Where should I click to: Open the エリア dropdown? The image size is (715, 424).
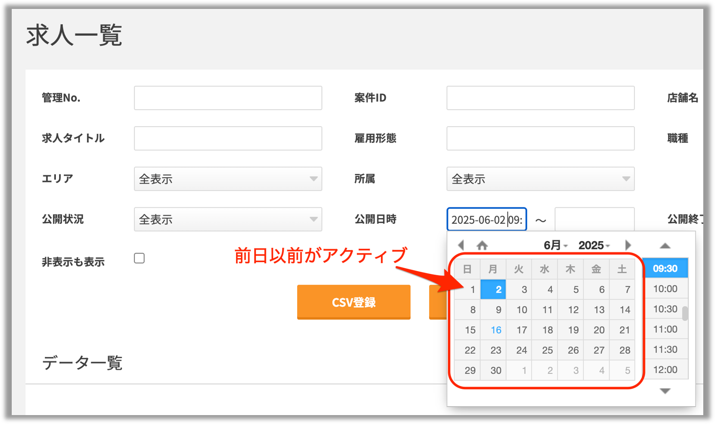(228, 179)
